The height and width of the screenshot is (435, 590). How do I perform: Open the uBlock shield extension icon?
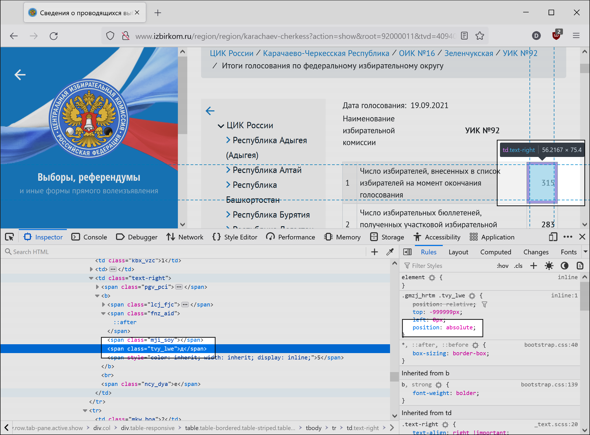coord(556,36)
